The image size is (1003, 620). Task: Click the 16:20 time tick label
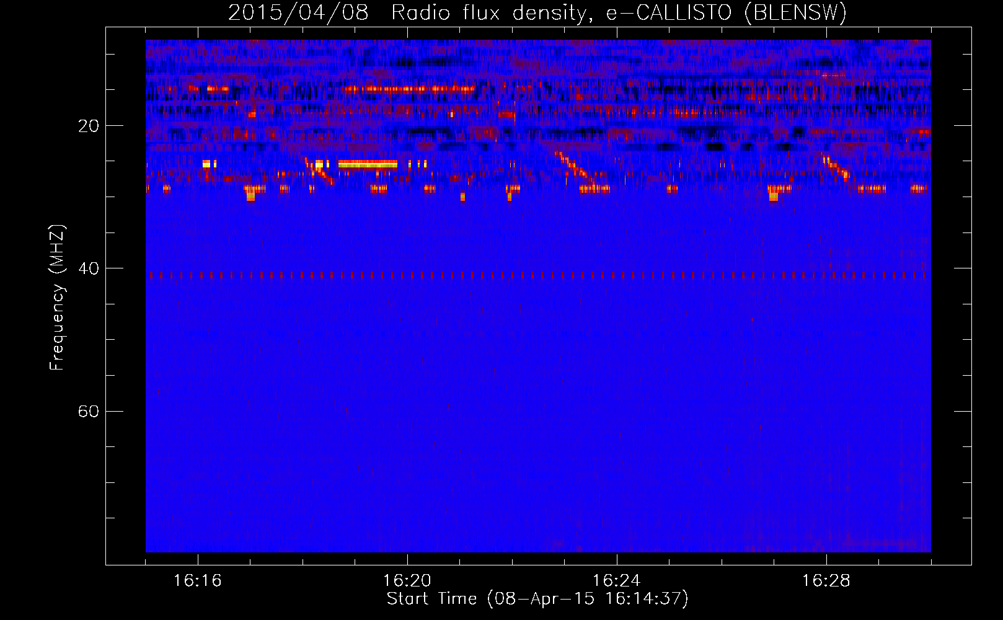[407, 580]
